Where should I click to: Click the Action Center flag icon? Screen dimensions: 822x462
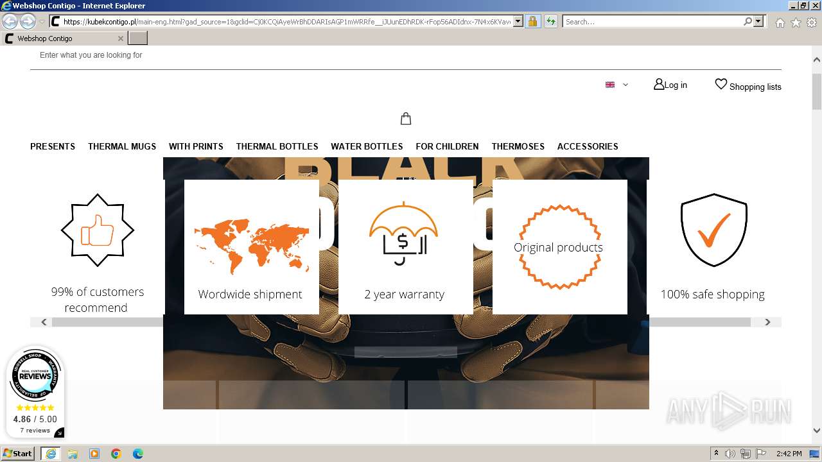(761, 454)
